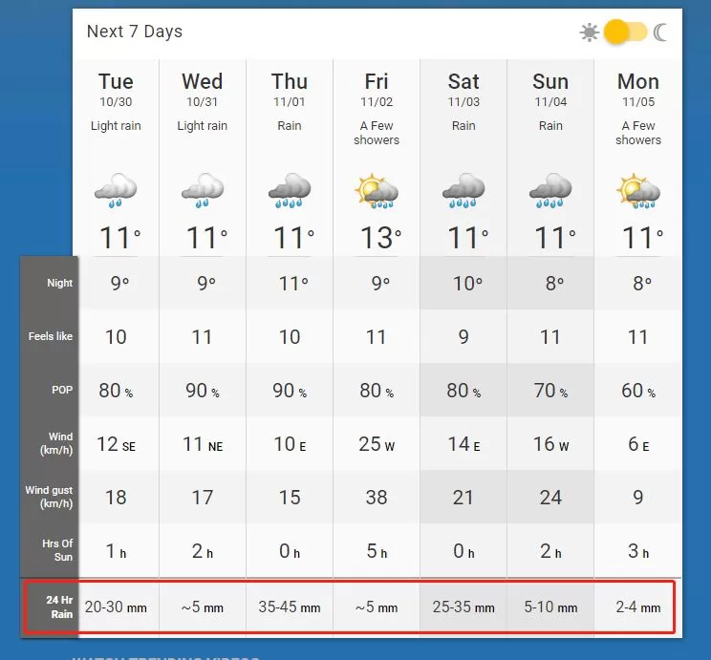
Task: Click Saturday's rain cloud icon
Action: (x=463, y=190)
